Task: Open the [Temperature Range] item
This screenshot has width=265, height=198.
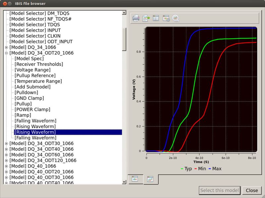Action: coord(38,81)
